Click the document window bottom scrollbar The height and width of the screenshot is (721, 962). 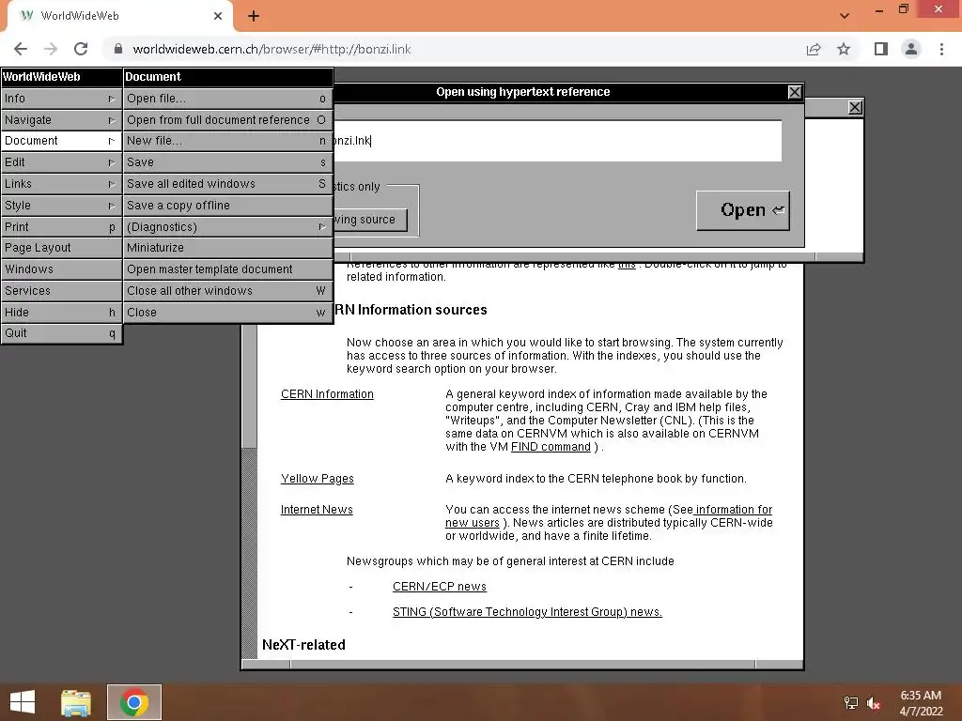click(x=522, y=665)
